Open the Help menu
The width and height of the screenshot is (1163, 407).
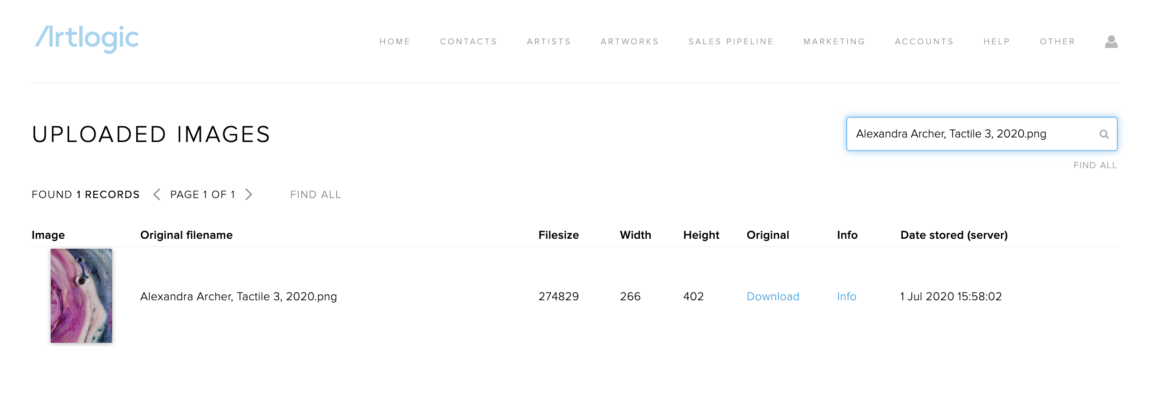pos(996,42)
